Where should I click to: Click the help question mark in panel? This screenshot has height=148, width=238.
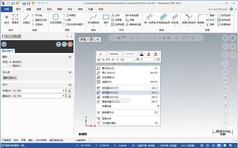point(4,44)
